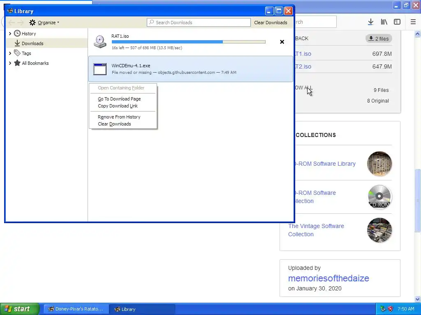Click the Downloads arrow icon in sidebar

[17, 43]
